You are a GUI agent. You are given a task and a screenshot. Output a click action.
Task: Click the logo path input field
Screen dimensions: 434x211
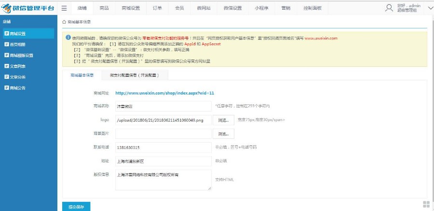(x=163, y=120)
